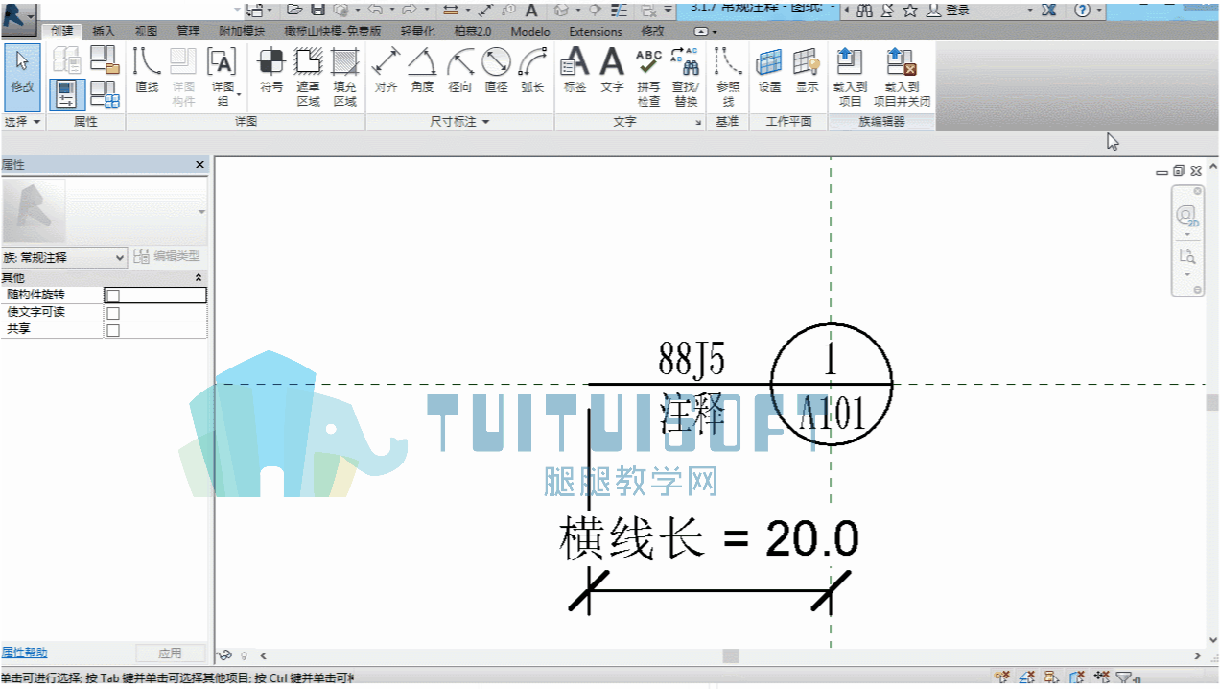The height and width of the screenshot is (689, 1220).
Task: Expand the 尺寸标注 dimension panel dropdown
Action: pos(459,122)
